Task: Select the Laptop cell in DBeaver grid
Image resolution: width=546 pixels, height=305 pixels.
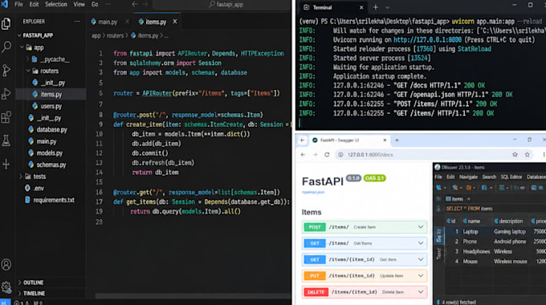Action: pos(471,231)
